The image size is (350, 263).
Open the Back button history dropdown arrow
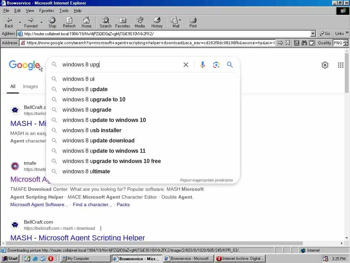(x=19, y=22)
